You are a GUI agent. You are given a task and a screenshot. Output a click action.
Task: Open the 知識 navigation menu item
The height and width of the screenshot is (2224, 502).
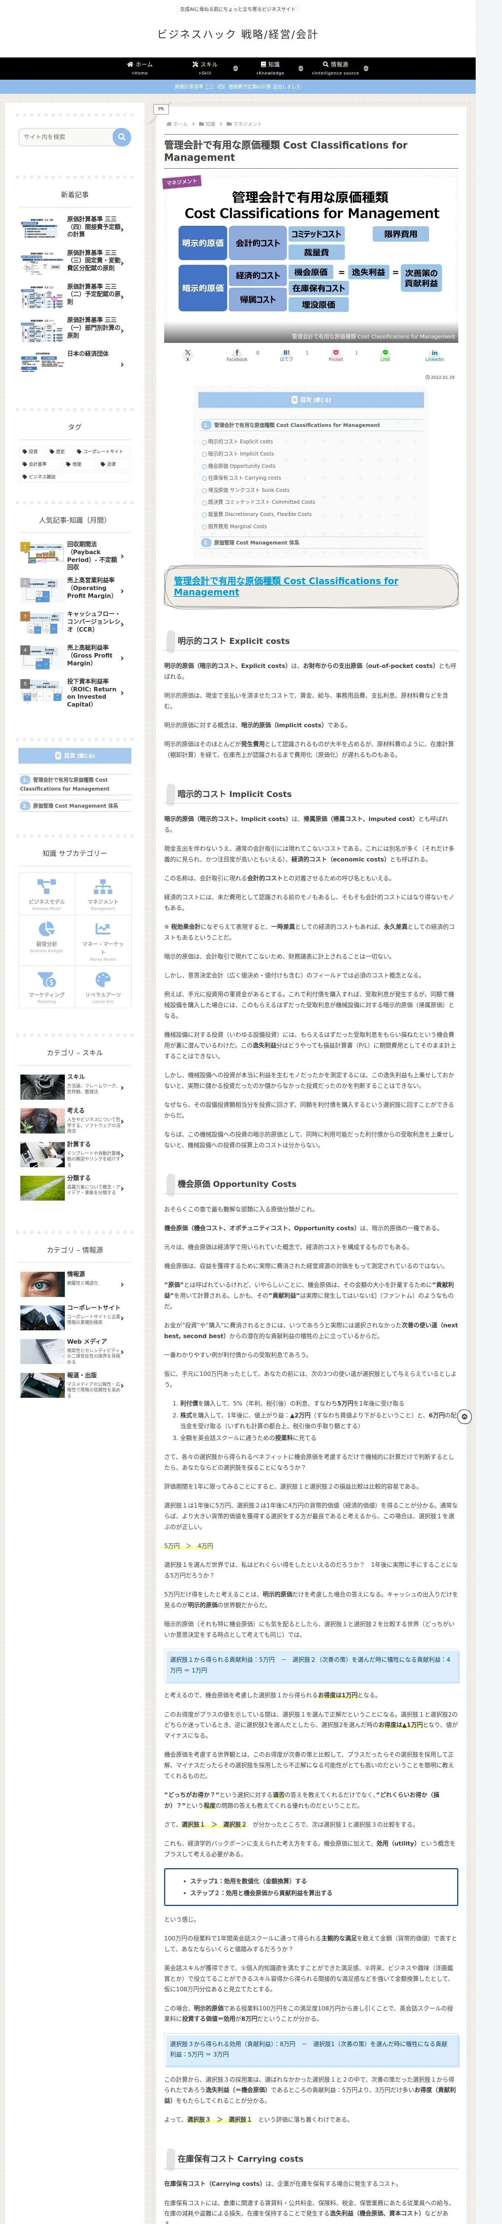pos(270,68)
